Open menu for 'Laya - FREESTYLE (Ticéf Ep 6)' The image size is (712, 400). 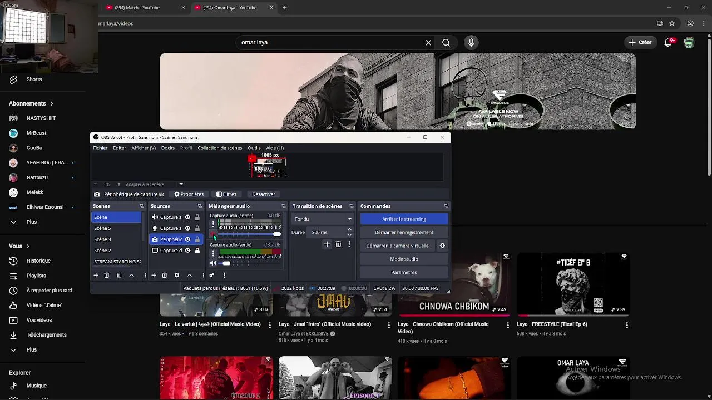click(x=627, y=324)
